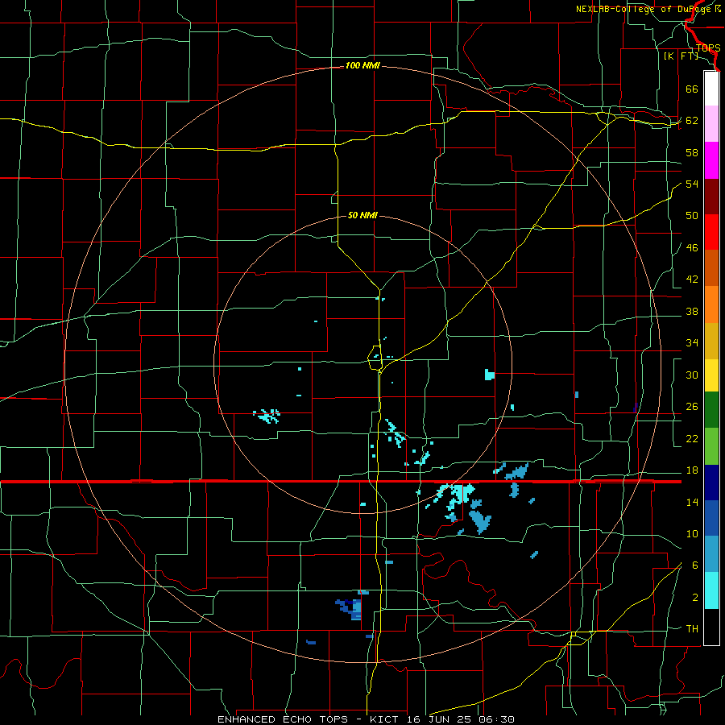Click the 62 scale label
This screenshot has width=725, height=725.
tap(692, 121)
